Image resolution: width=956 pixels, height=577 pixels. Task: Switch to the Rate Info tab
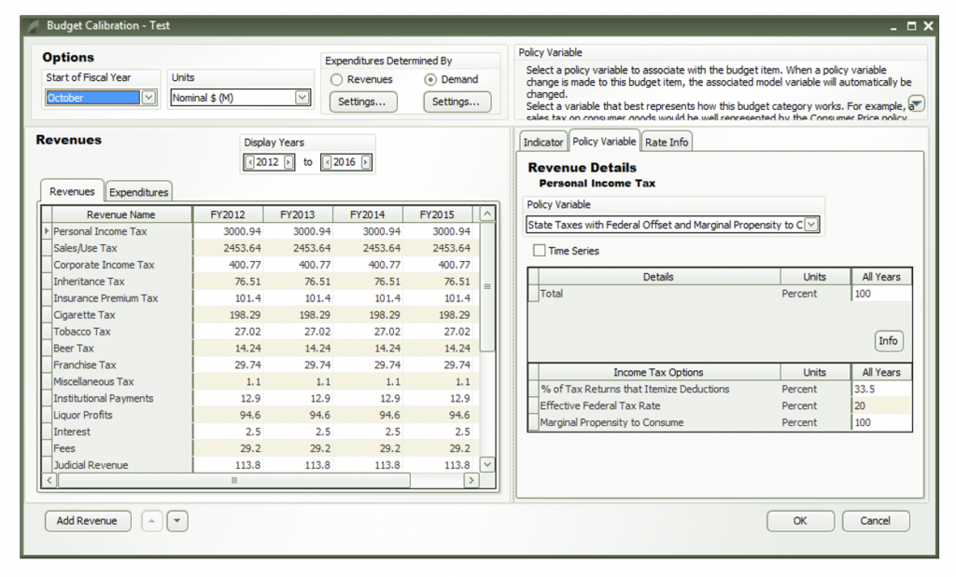(667, 142)
